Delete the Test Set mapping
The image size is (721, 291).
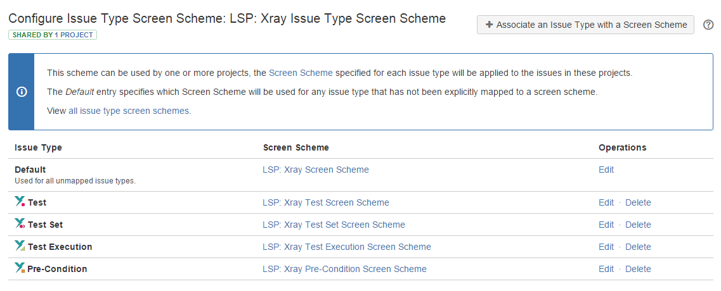638,225
